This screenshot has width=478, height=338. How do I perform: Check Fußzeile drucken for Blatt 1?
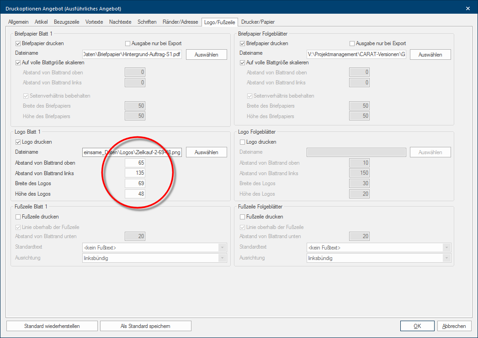[18, 217]
